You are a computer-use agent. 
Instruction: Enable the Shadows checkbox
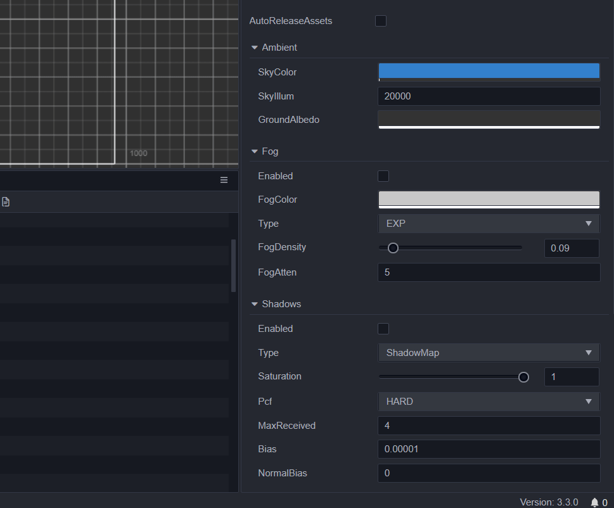coord(383,329)
